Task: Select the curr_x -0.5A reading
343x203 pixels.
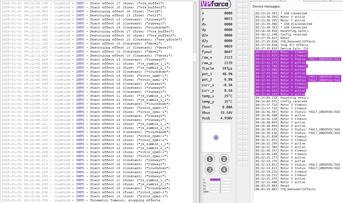Action: click(217, 85)
